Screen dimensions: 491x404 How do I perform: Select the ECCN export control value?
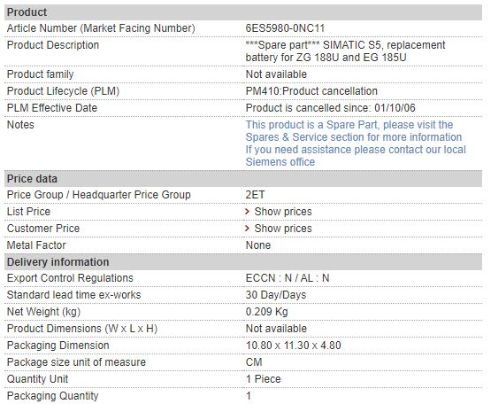pos(288,278)
